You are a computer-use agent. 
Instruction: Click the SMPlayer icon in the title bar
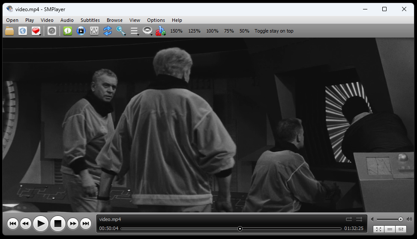[9, 9]
